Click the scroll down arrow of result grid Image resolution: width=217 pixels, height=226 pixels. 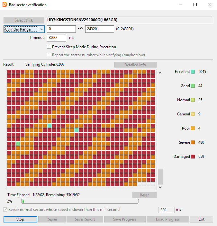[x=160, y=187]
